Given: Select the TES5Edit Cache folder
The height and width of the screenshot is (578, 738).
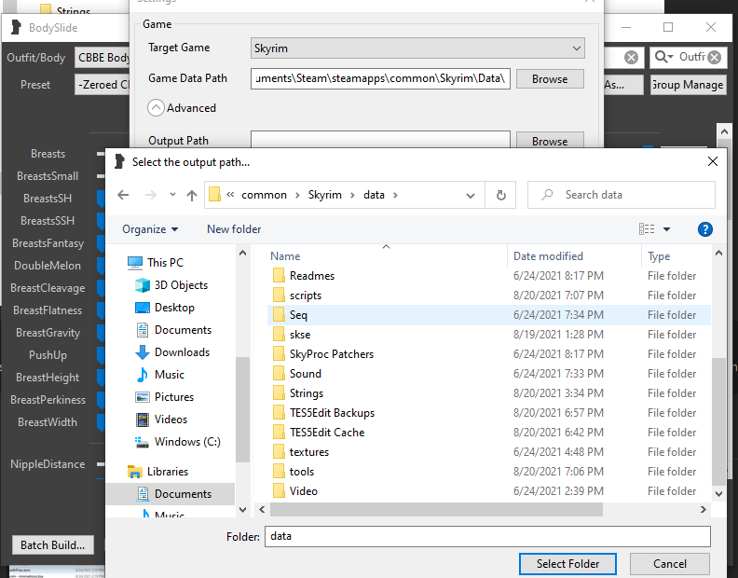Looking at the screenshot, I should (327, 433).
